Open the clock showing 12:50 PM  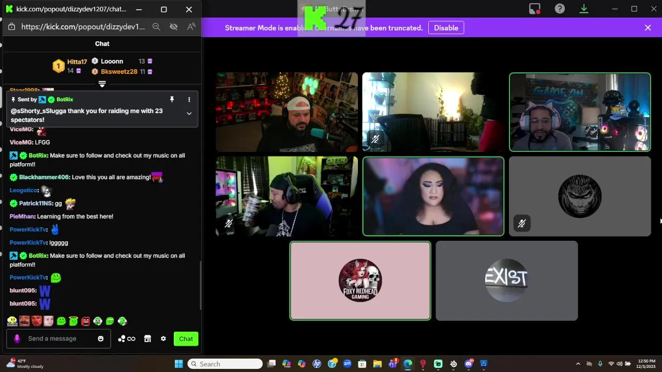coord(647,364)
